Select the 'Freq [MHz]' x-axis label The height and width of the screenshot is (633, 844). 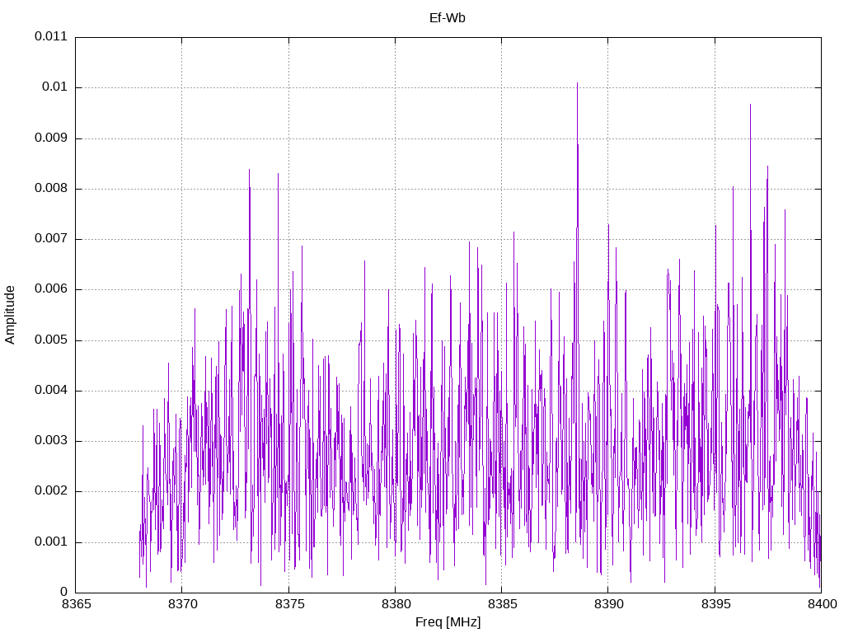click(448, 622)
